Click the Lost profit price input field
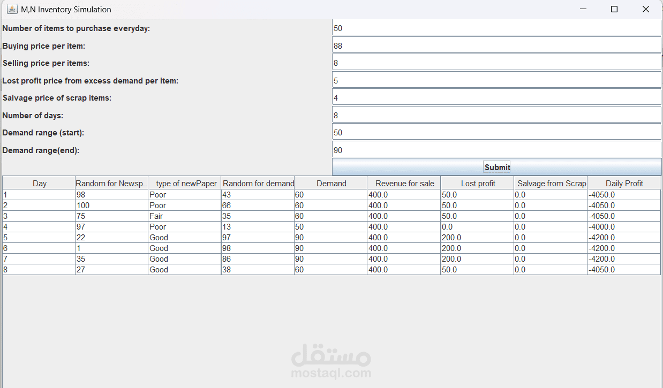 [497, 80]
